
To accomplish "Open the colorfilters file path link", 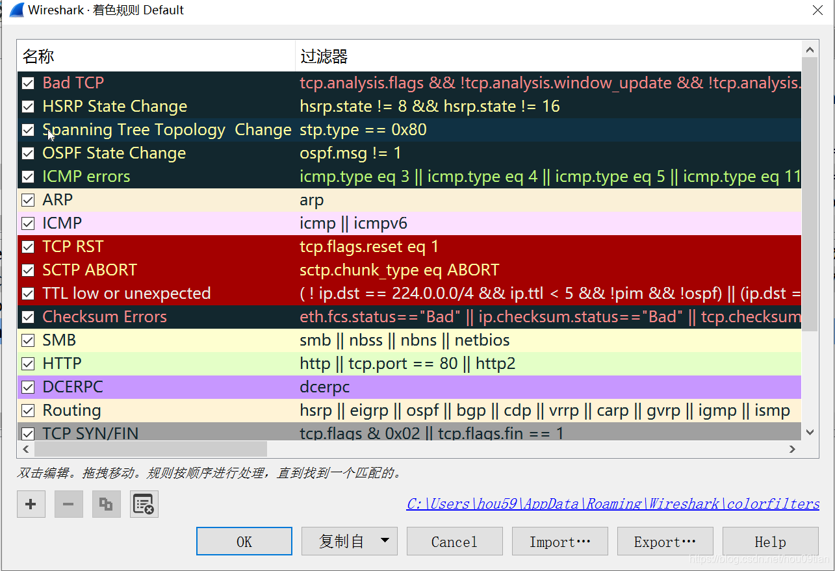I will [613, 503].
